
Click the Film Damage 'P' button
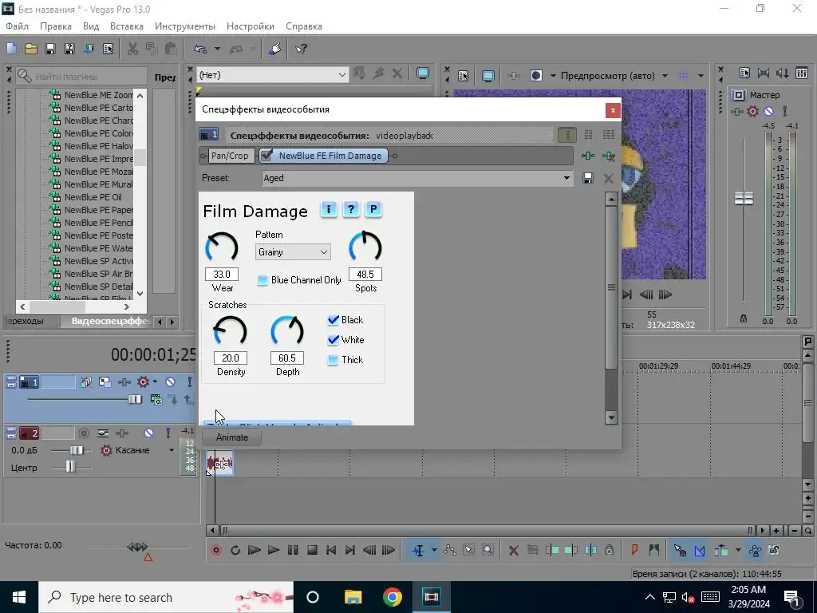coord(373,210)
